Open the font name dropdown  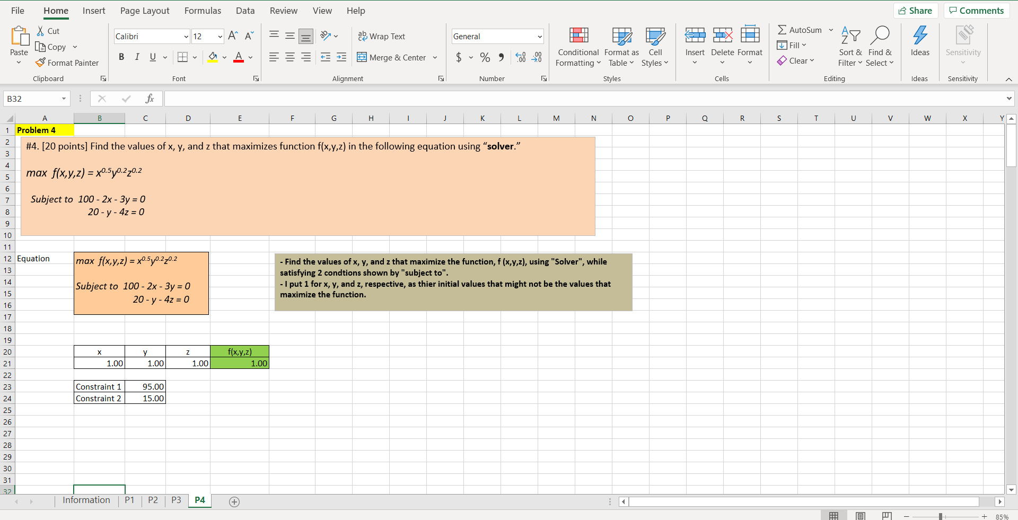point(185,36)
